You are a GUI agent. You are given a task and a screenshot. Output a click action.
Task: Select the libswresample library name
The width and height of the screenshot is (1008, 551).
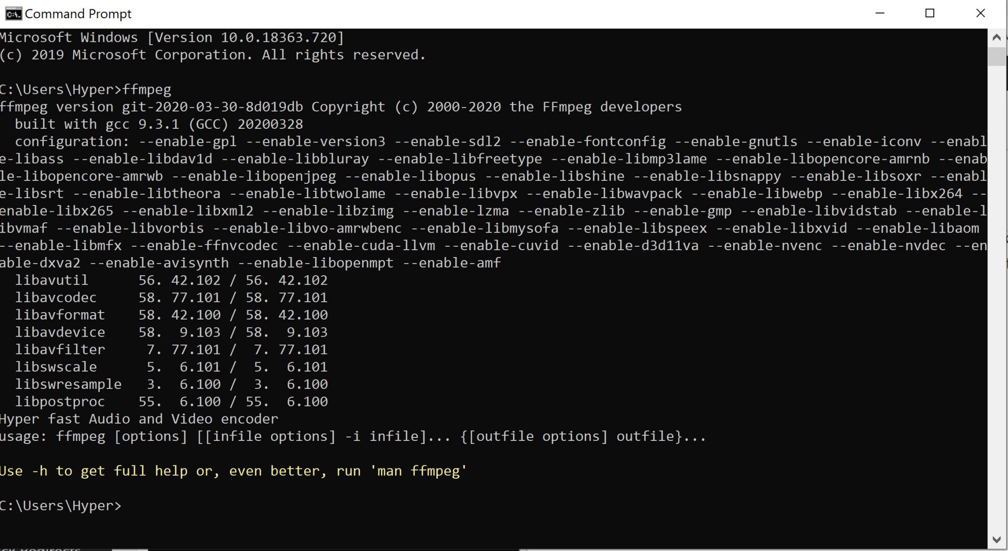(x=68, y=384)
